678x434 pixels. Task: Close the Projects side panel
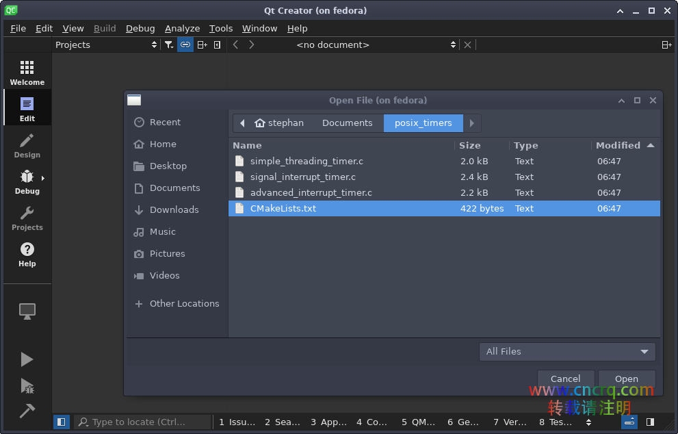coord(217,44)
